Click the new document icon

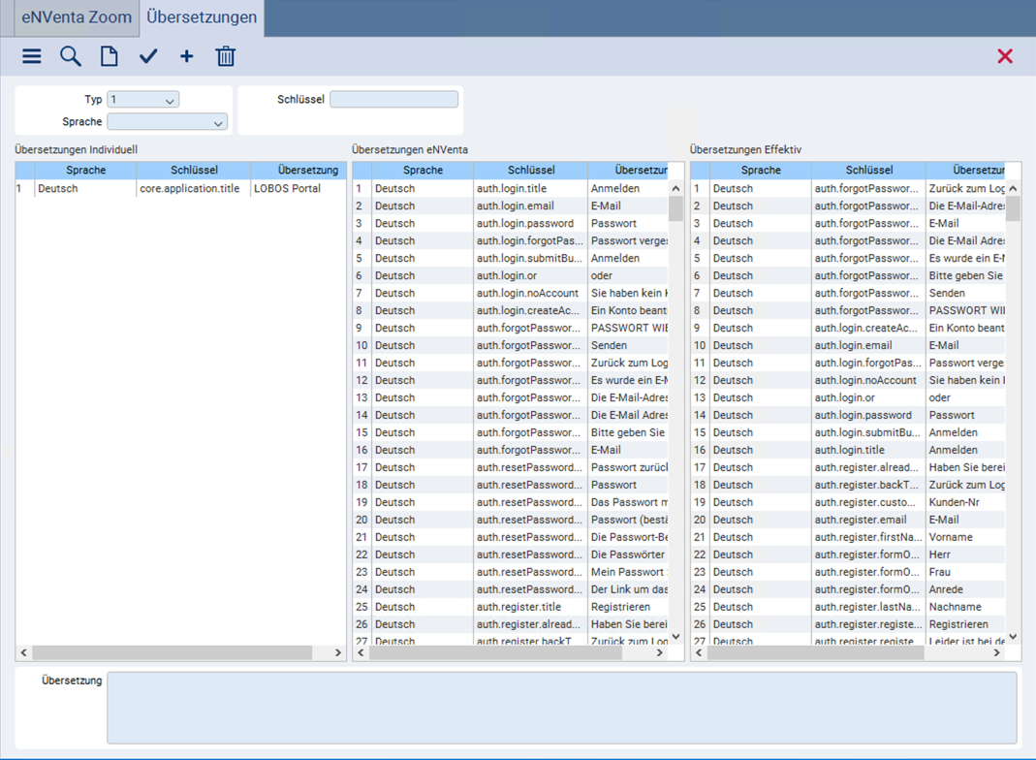tap(109, 56)
